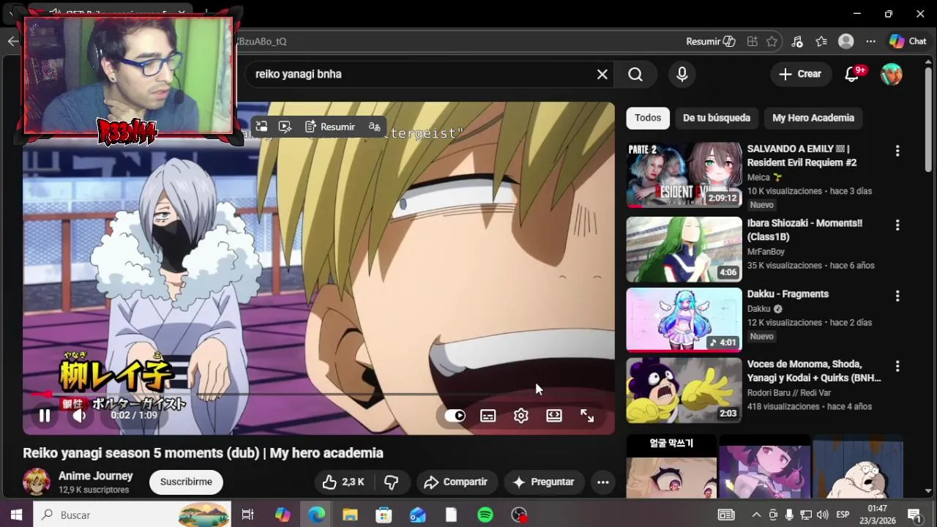Seek on the red video progress bar

point(318,395)
